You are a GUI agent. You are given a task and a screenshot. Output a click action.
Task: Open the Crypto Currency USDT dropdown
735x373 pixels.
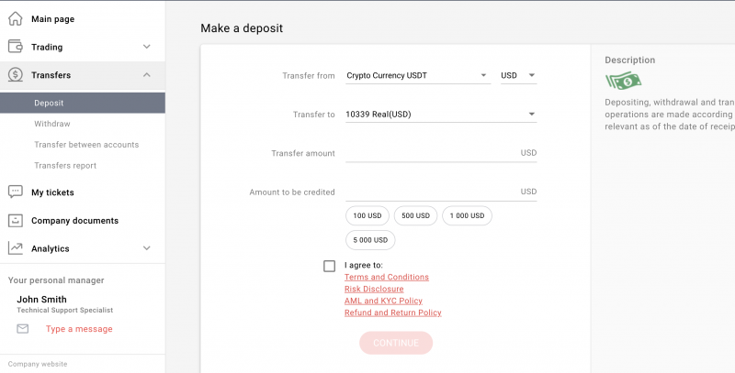pyautogui.click(x=418, y=75)
